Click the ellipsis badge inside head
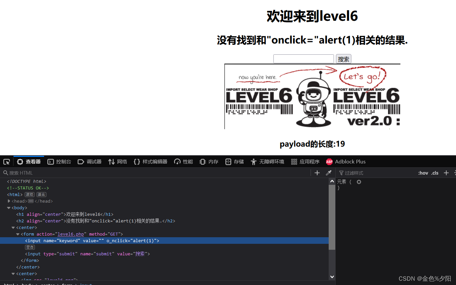Image resolution: width=456 pixels, height=285 pixels. pos(31,201)
